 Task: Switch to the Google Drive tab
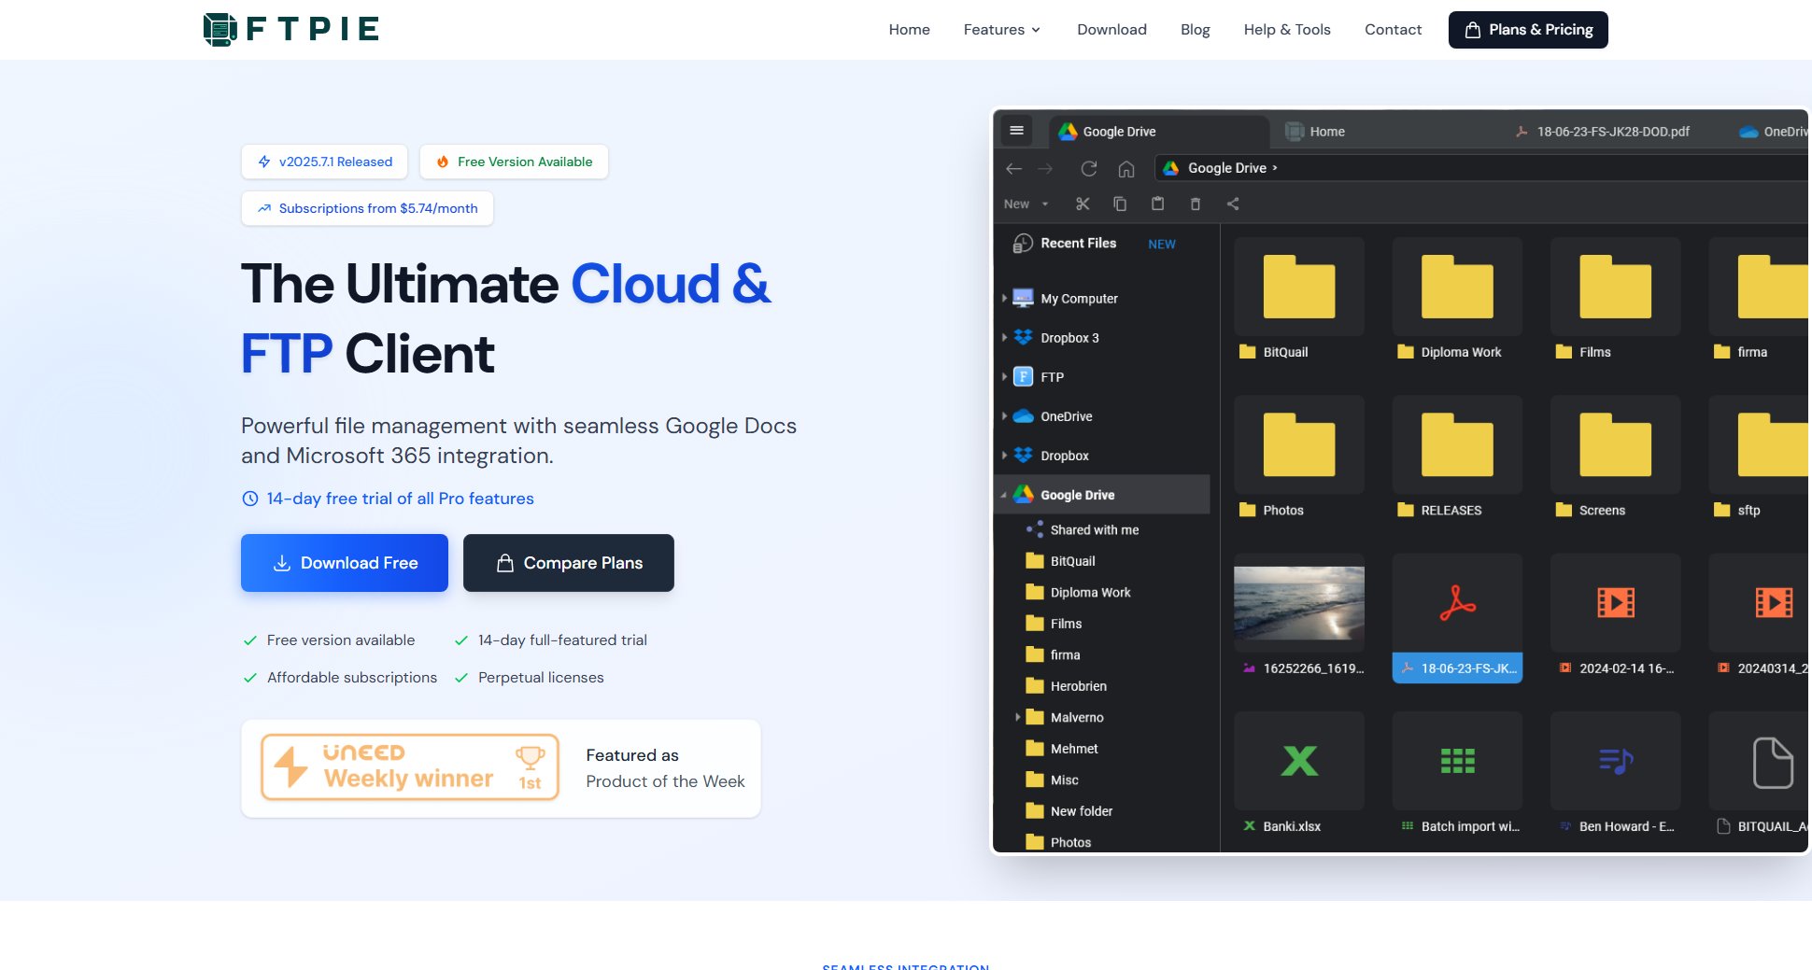(x=1158, y=132)
